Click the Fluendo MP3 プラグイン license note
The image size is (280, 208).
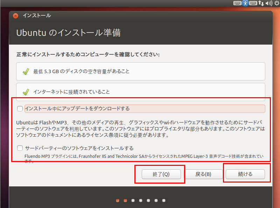(144, 159)
